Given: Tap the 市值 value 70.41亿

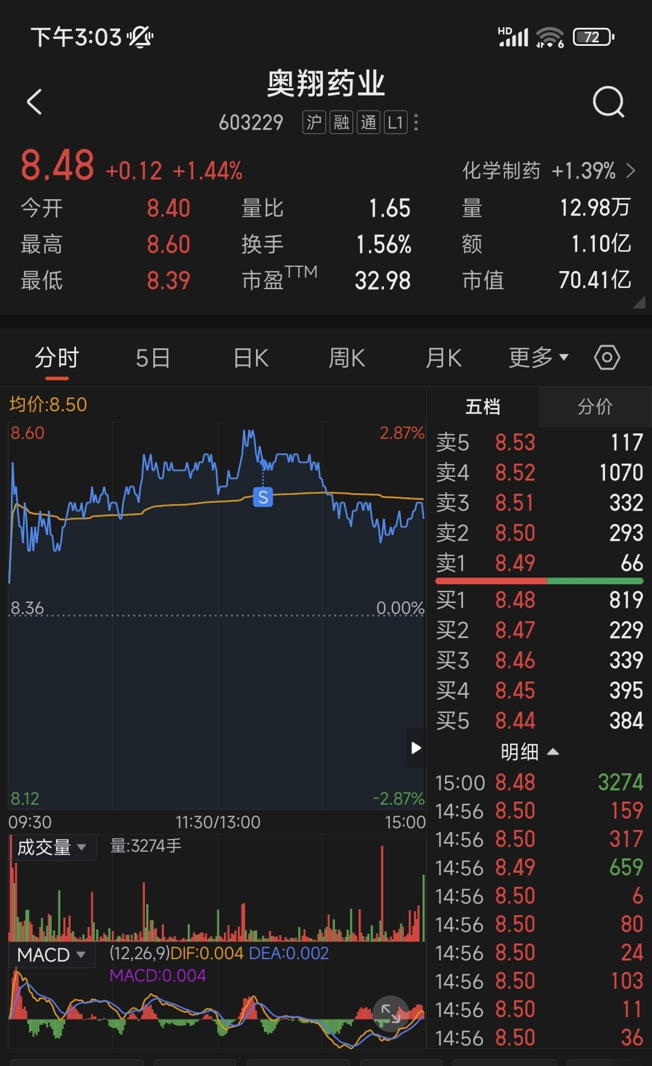Looking at the screenshot, I should tap(595, 280).
